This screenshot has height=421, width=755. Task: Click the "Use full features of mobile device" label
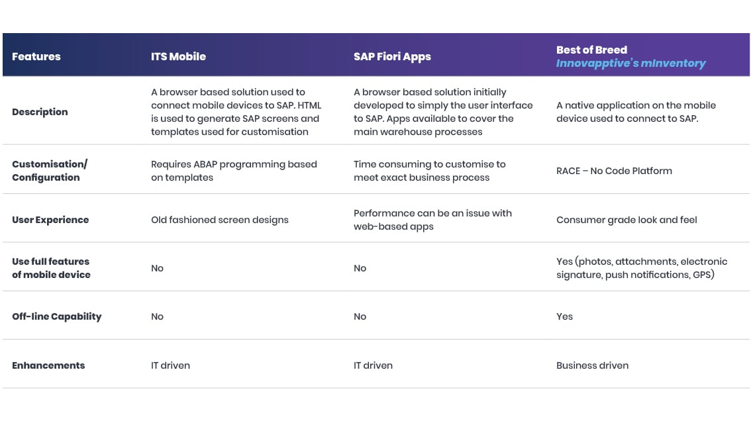(51, 268)
